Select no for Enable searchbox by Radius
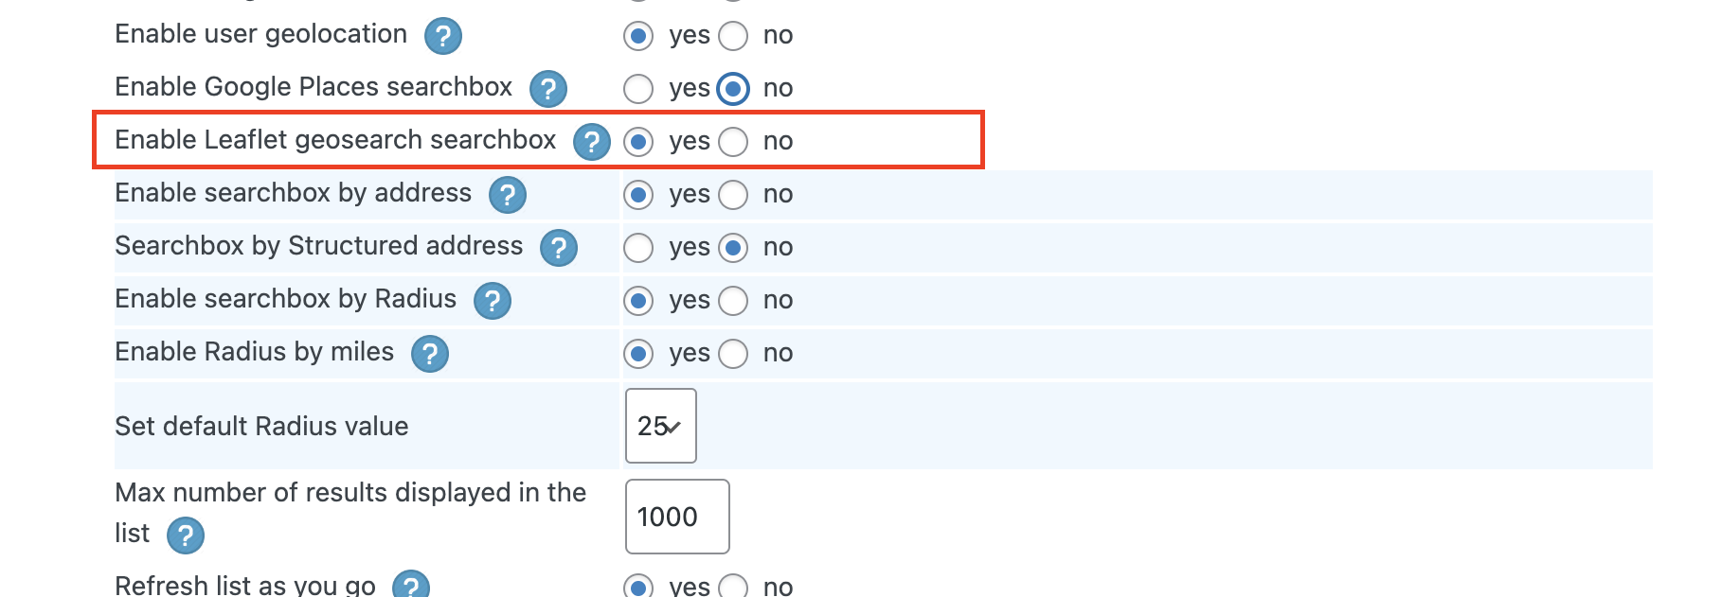 tap(733, 301)
